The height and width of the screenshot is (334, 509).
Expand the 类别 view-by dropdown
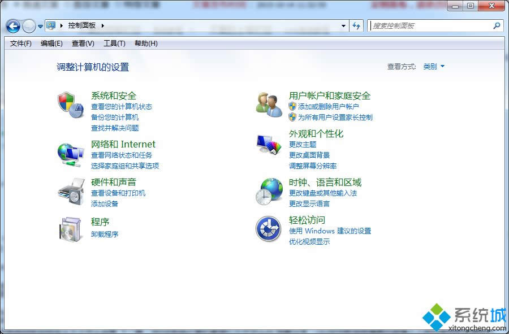coord(434,67)
